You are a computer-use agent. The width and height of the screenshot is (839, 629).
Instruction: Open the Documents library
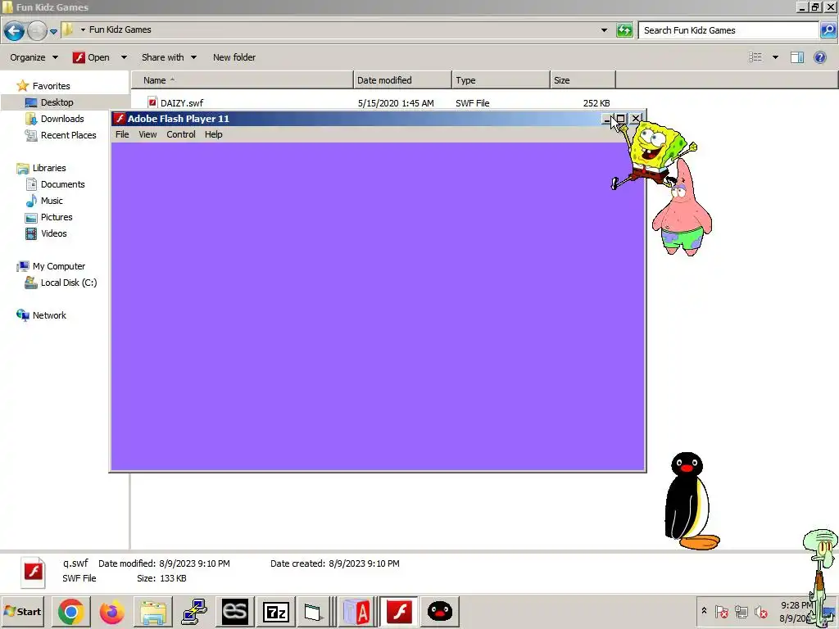pos(62,184)
